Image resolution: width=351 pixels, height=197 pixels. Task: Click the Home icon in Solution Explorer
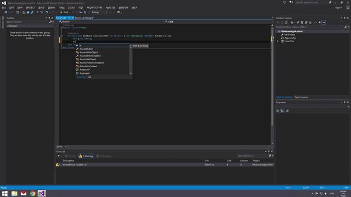[286, 22]
